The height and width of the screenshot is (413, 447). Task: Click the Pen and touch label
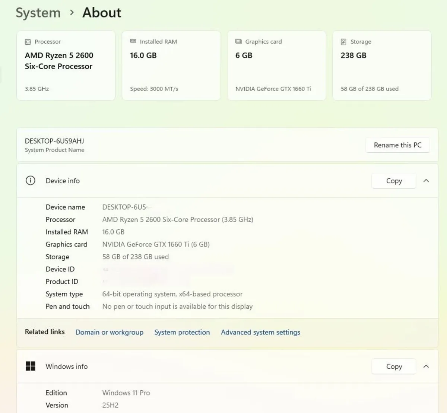point(67,306)
